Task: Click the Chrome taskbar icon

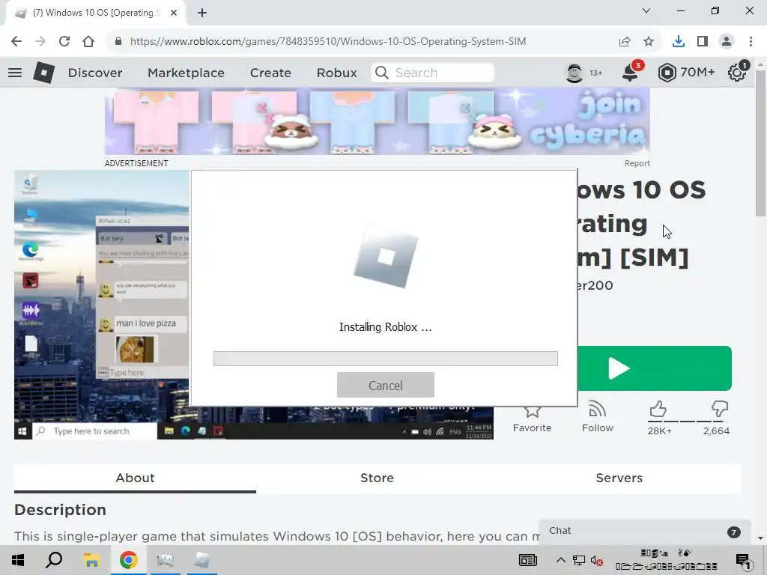Action: 128,560
